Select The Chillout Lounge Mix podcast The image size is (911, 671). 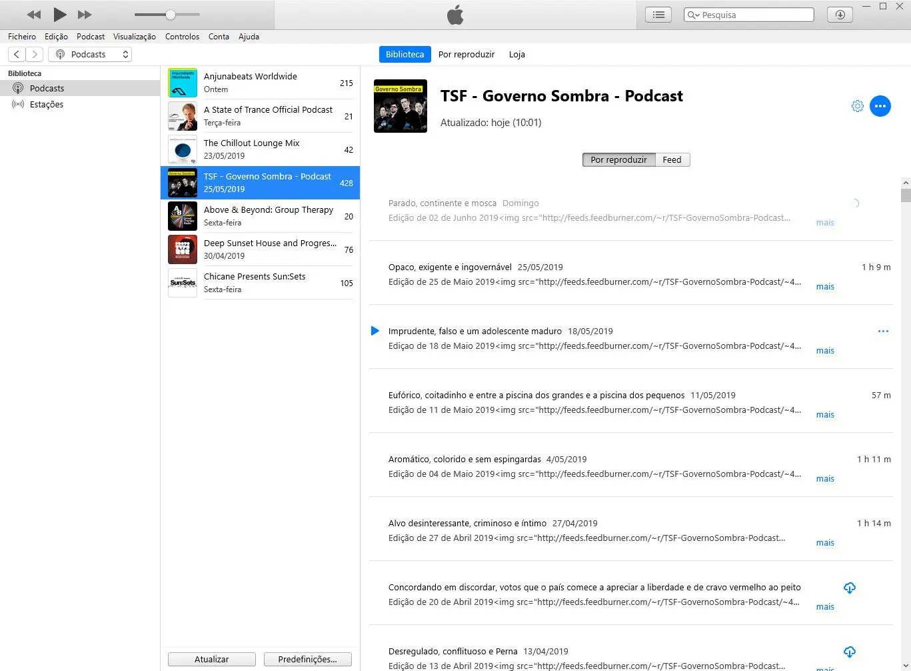(x=260, y=149)
